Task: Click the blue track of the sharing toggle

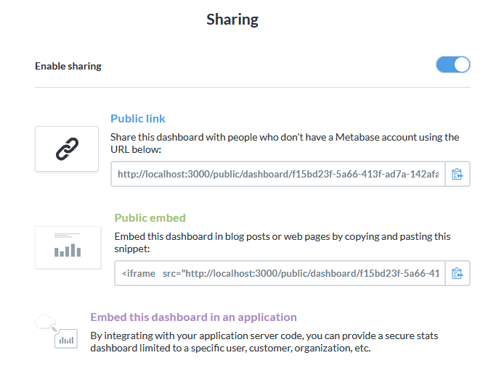Action: coord(445,64)
